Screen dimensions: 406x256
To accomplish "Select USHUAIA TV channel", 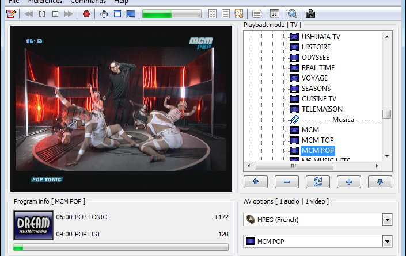I will 321,37.
